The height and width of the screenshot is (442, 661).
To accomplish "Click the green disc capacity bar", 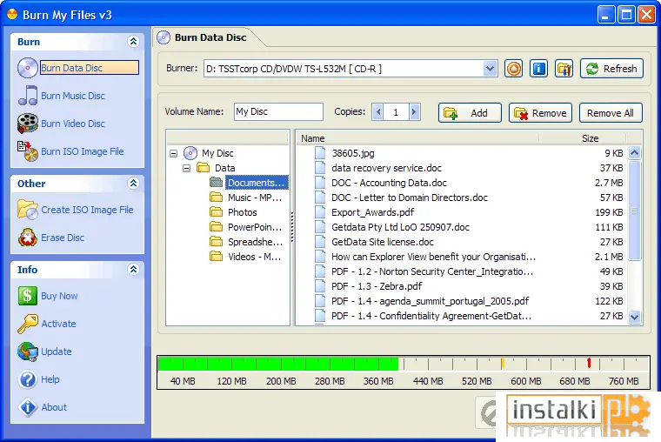I will click(278, 364).
